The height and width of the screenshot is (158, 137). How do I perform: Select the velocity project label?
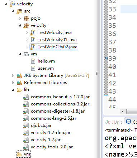click(x=25, y=4)
